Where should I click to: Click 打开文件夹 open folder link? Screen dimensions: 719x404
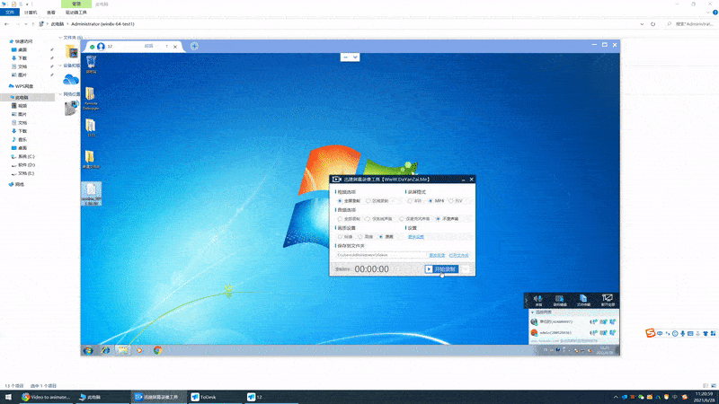[458, 255]
